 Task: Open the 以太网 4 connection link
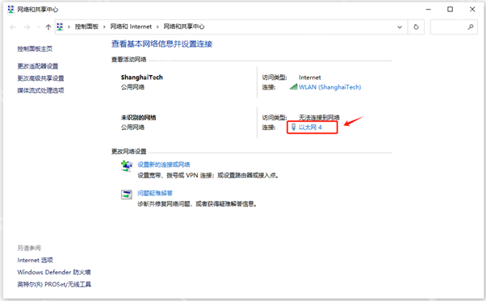pyautogui.click(x=310, y=128)
